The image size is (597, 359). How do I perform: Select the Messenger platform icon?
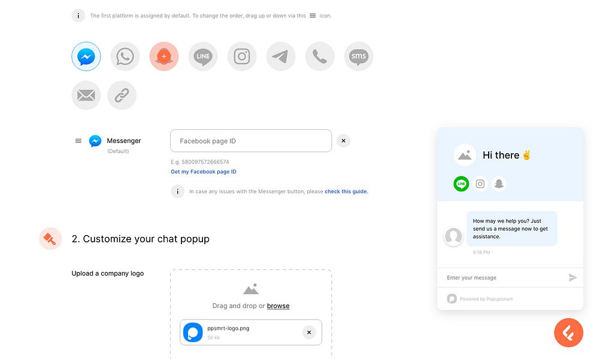pos(86,56)
